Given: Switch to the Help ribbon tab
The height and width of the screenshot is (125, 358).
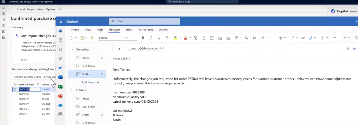Looking at the screenshot, I should (x=99, y=30).
